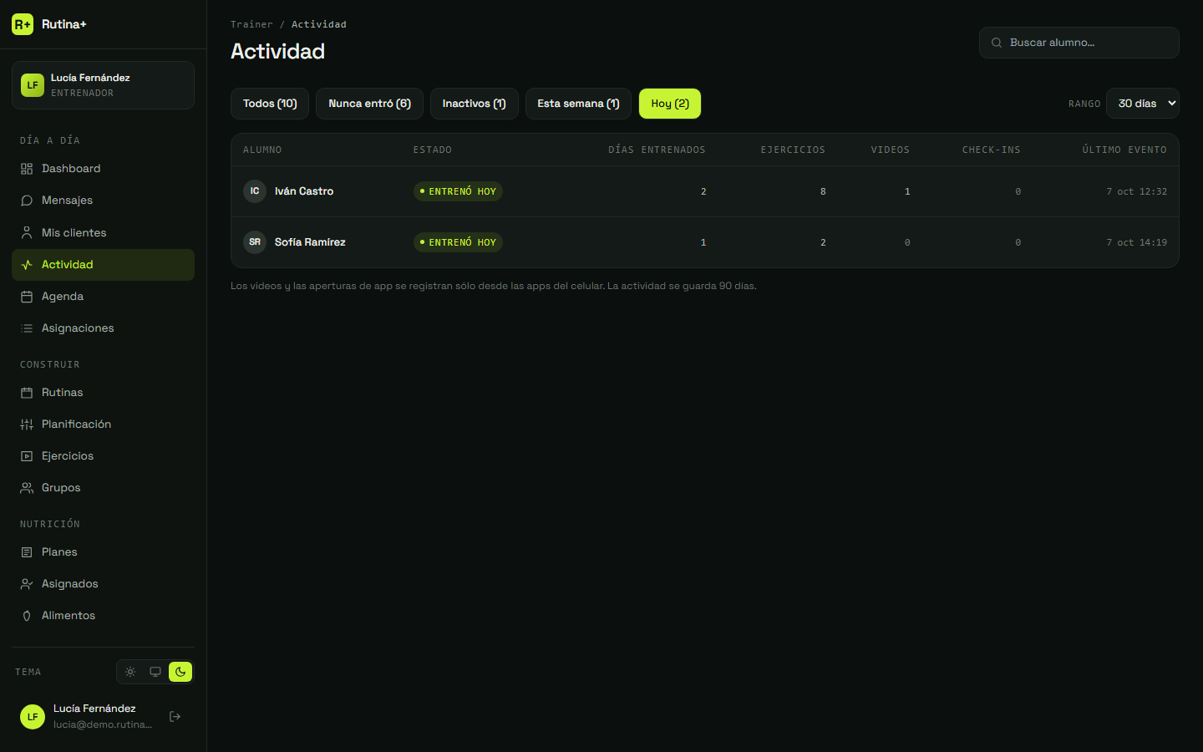Click the Último evento column header
Image resolution: width=1203 pixels, height=752 pixels.
click(x=1124, y=150)
